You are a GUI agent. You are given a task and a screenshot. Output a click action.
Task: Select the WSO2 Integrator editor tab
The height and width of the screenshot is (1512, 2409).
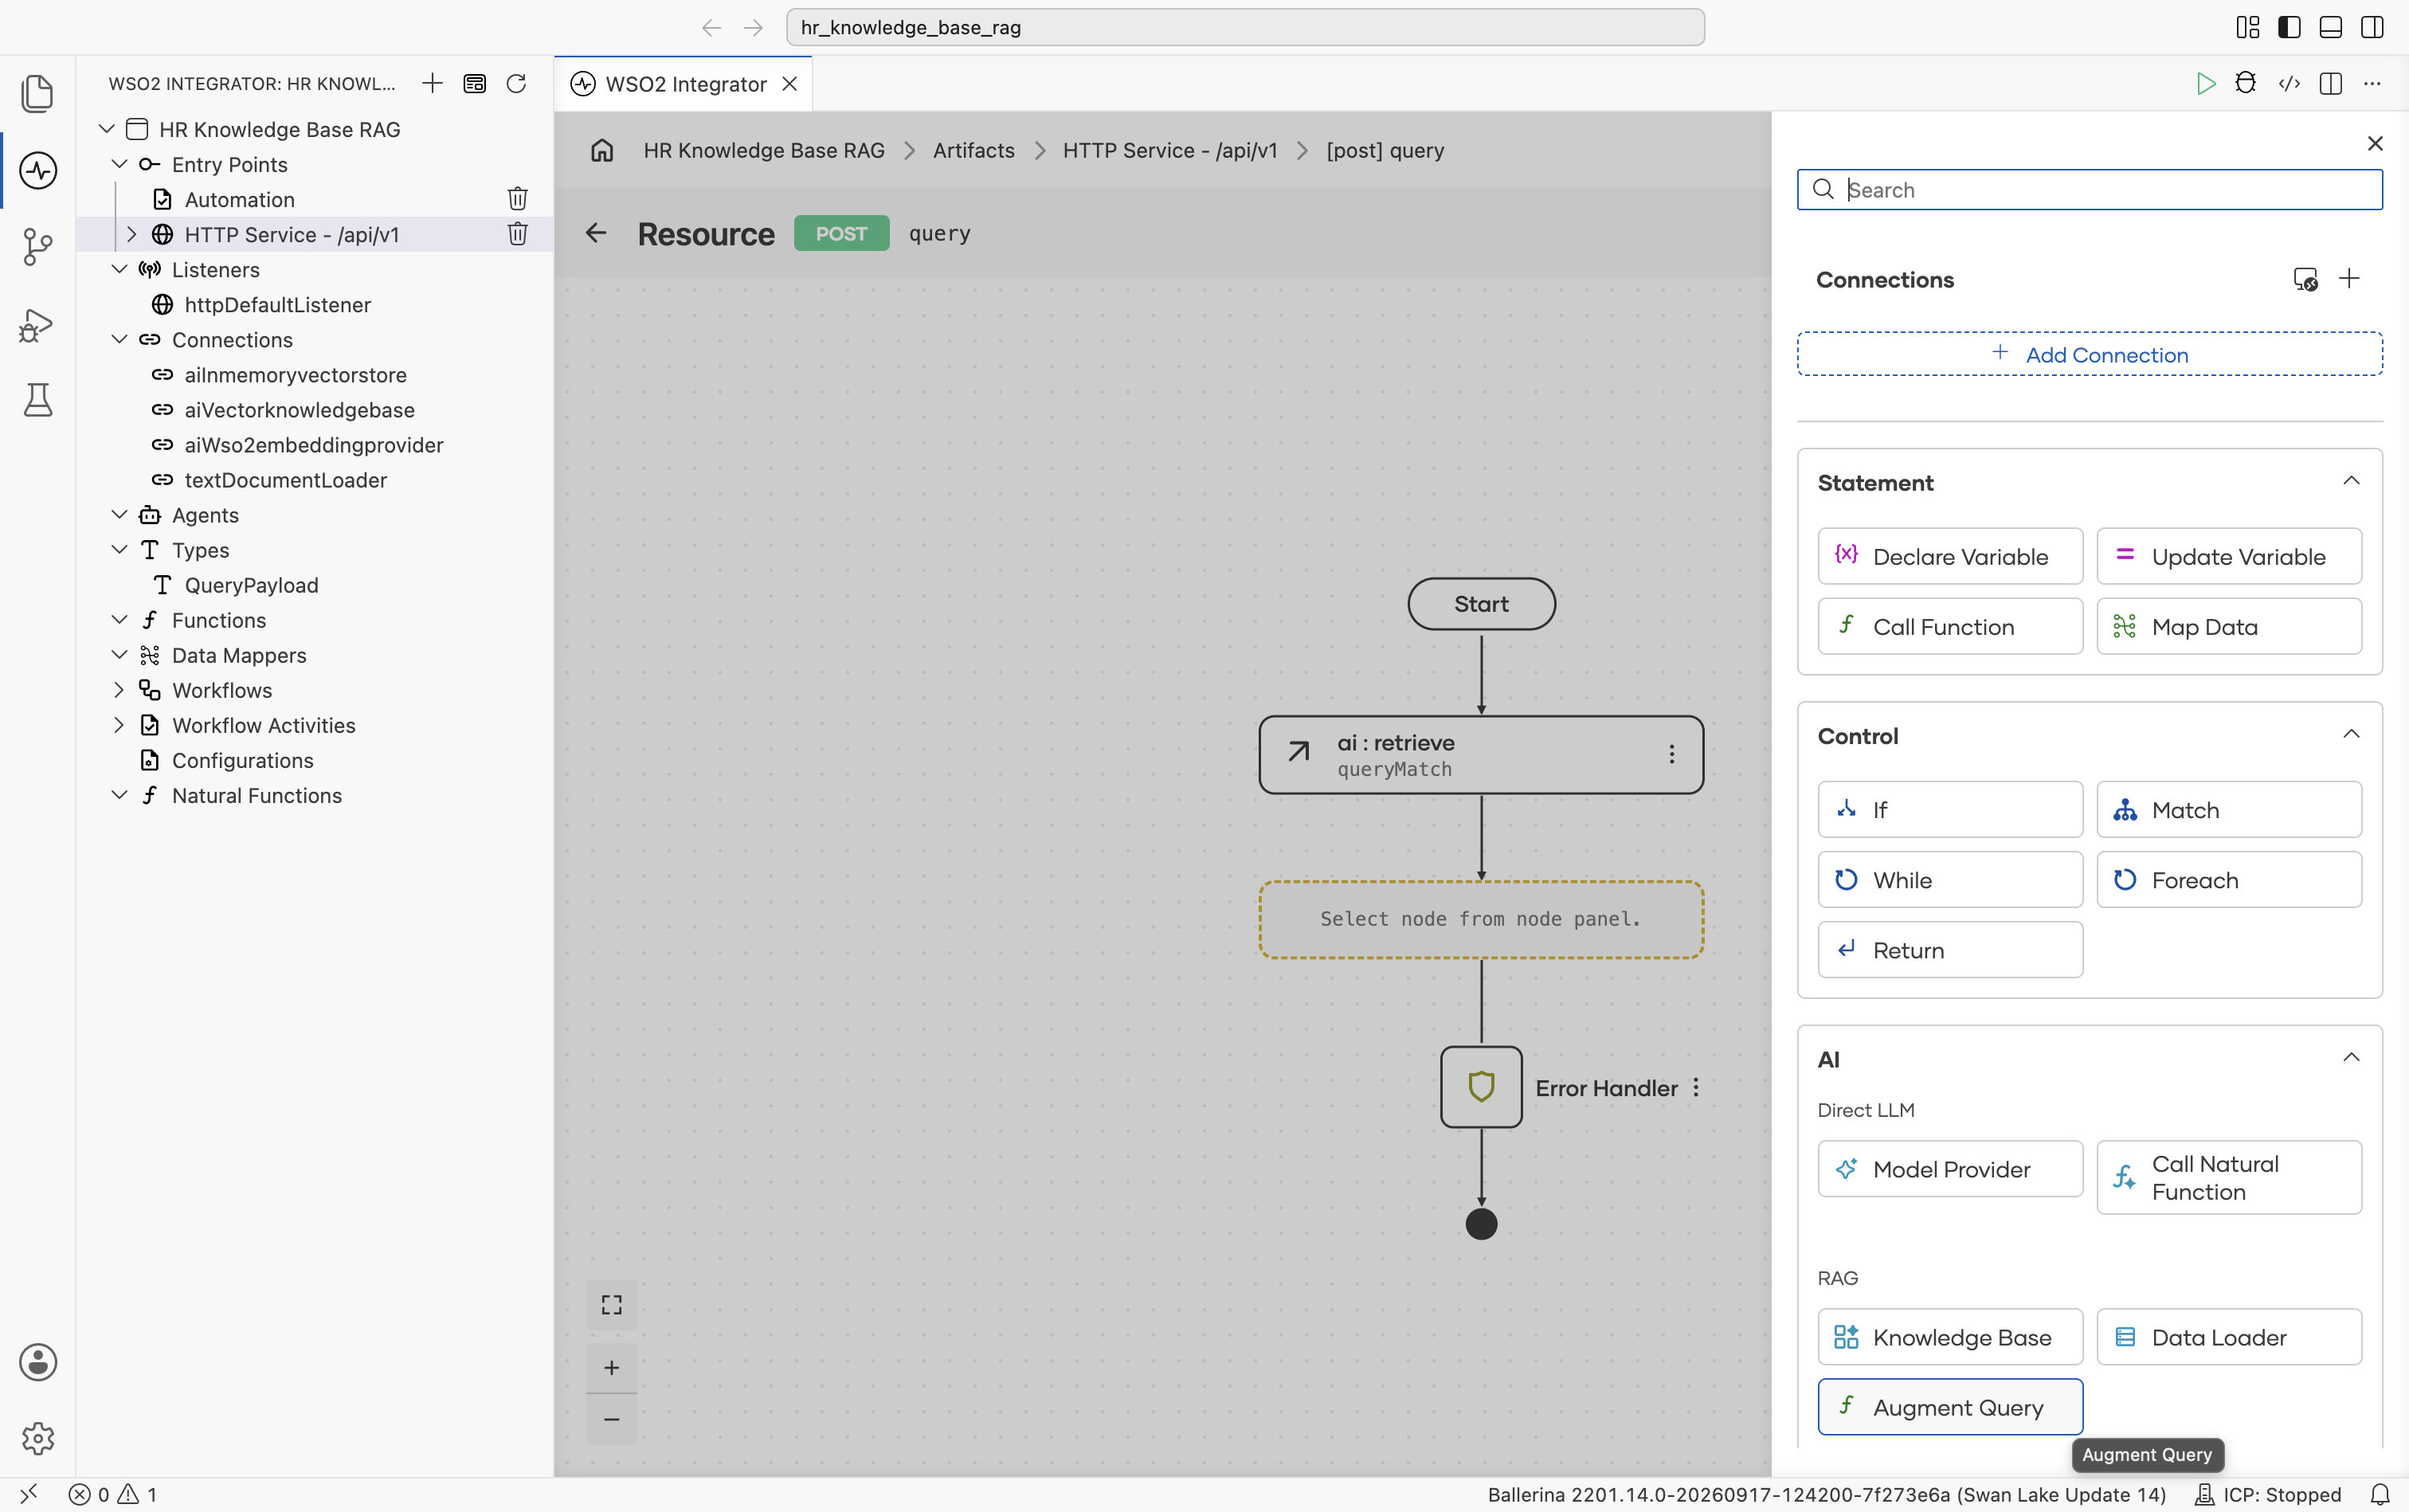(684, 84)
